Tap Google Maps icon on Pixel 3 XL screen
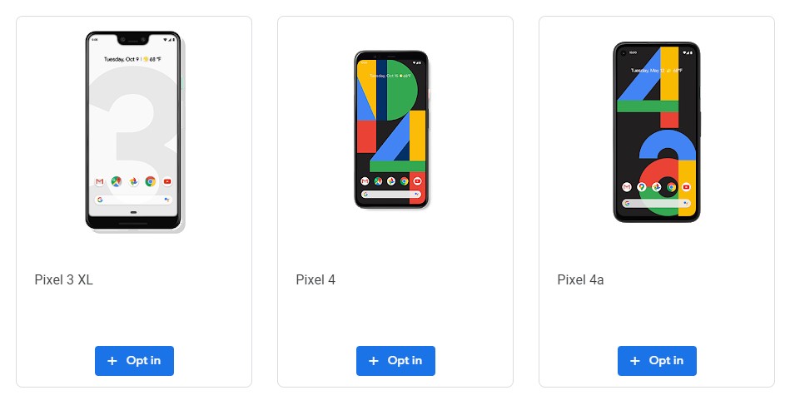 (117, 181)
